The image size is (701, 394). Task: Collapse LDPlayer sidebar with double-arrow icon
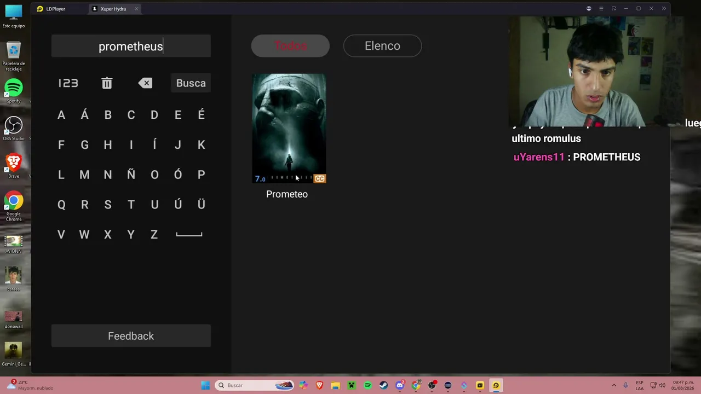click(664, 9)
